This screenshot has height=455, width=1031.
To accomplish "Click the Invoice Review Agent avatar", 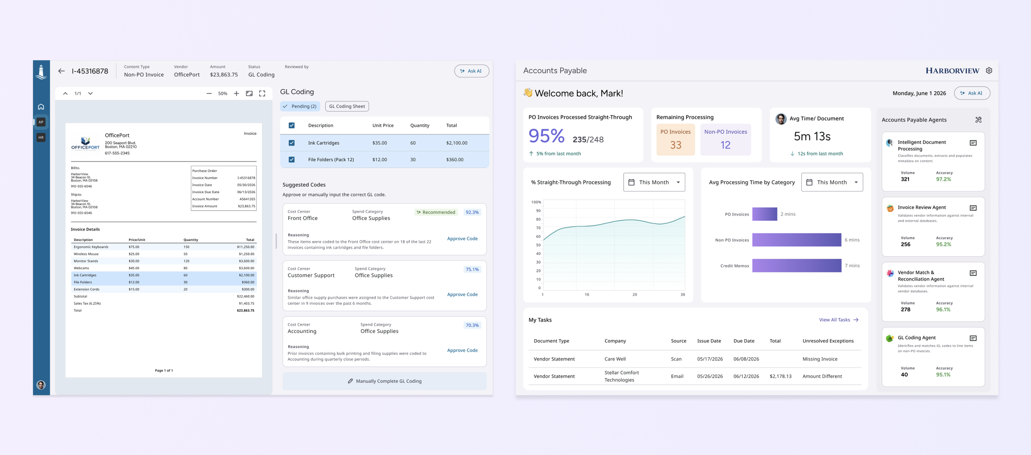I will [890, 208].
